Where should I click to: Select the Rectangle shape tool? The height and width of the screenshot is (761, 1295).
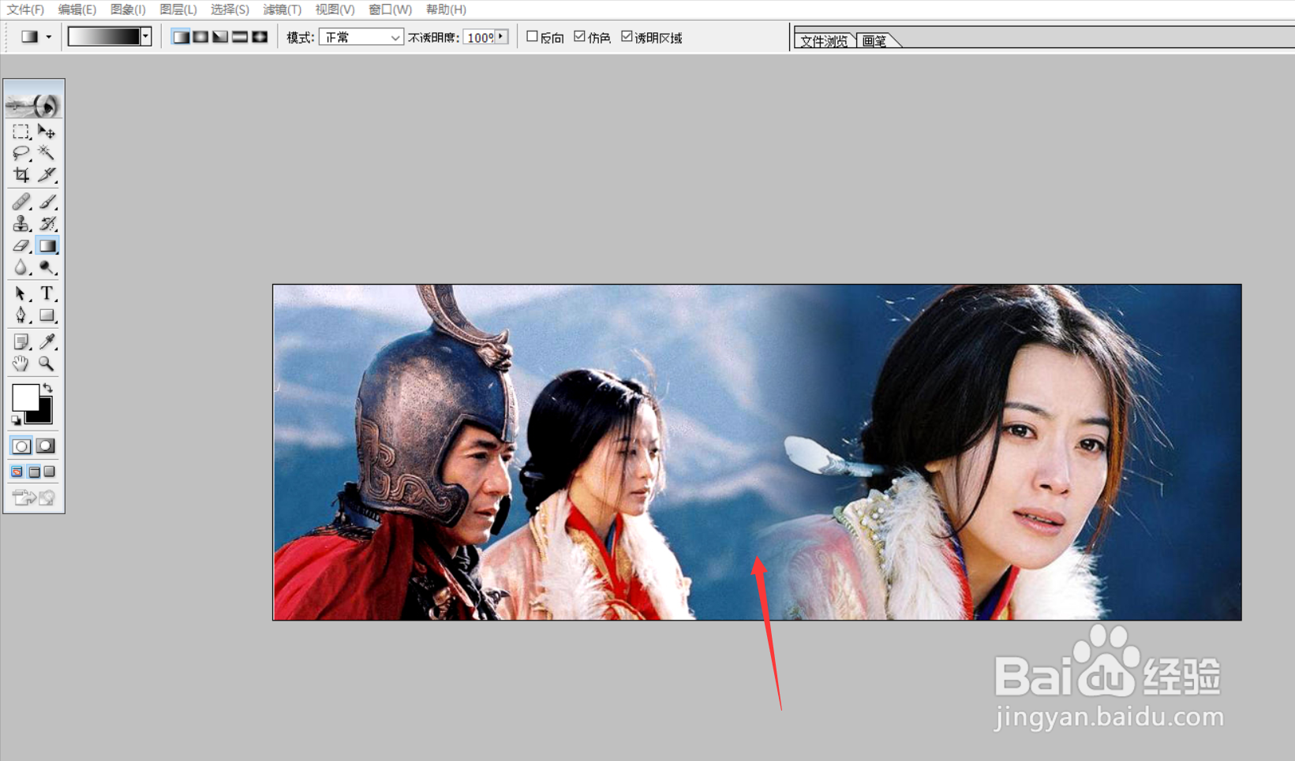47,315
